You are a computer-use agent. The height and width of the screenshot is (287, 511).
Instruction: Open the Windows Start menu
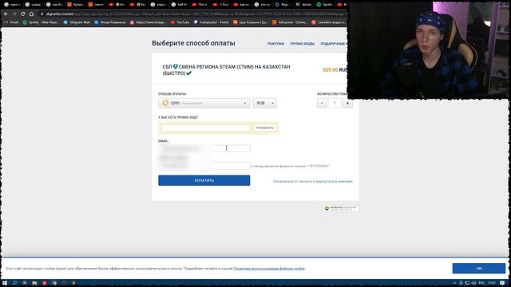tap(5, 283)
